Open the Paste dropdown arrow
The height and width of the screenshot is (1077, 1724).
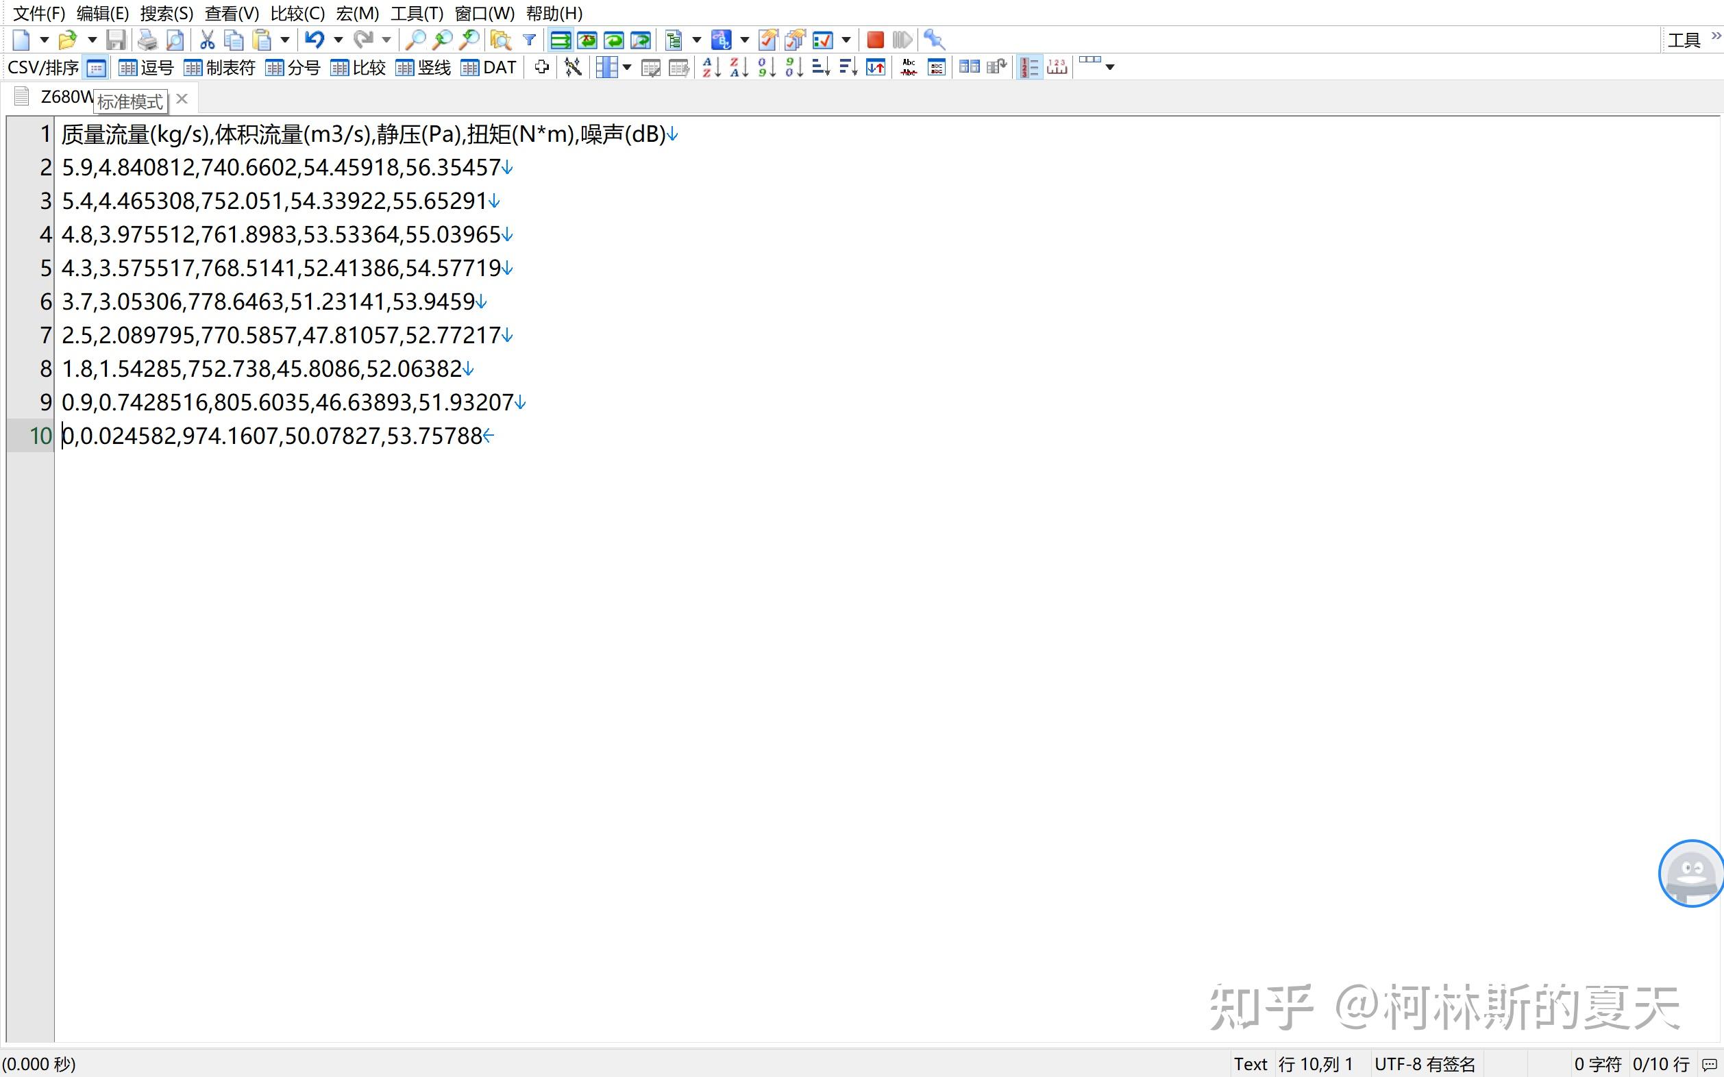[x=285, y=40]
